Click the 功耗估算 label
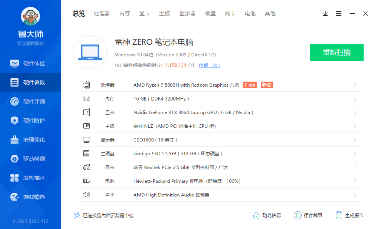Viewport: 375px width, 229px height. (272, 216)
